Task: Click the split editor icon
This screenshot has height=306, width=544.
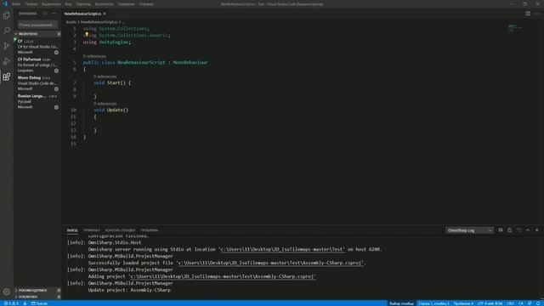Action: pos(528,14)
